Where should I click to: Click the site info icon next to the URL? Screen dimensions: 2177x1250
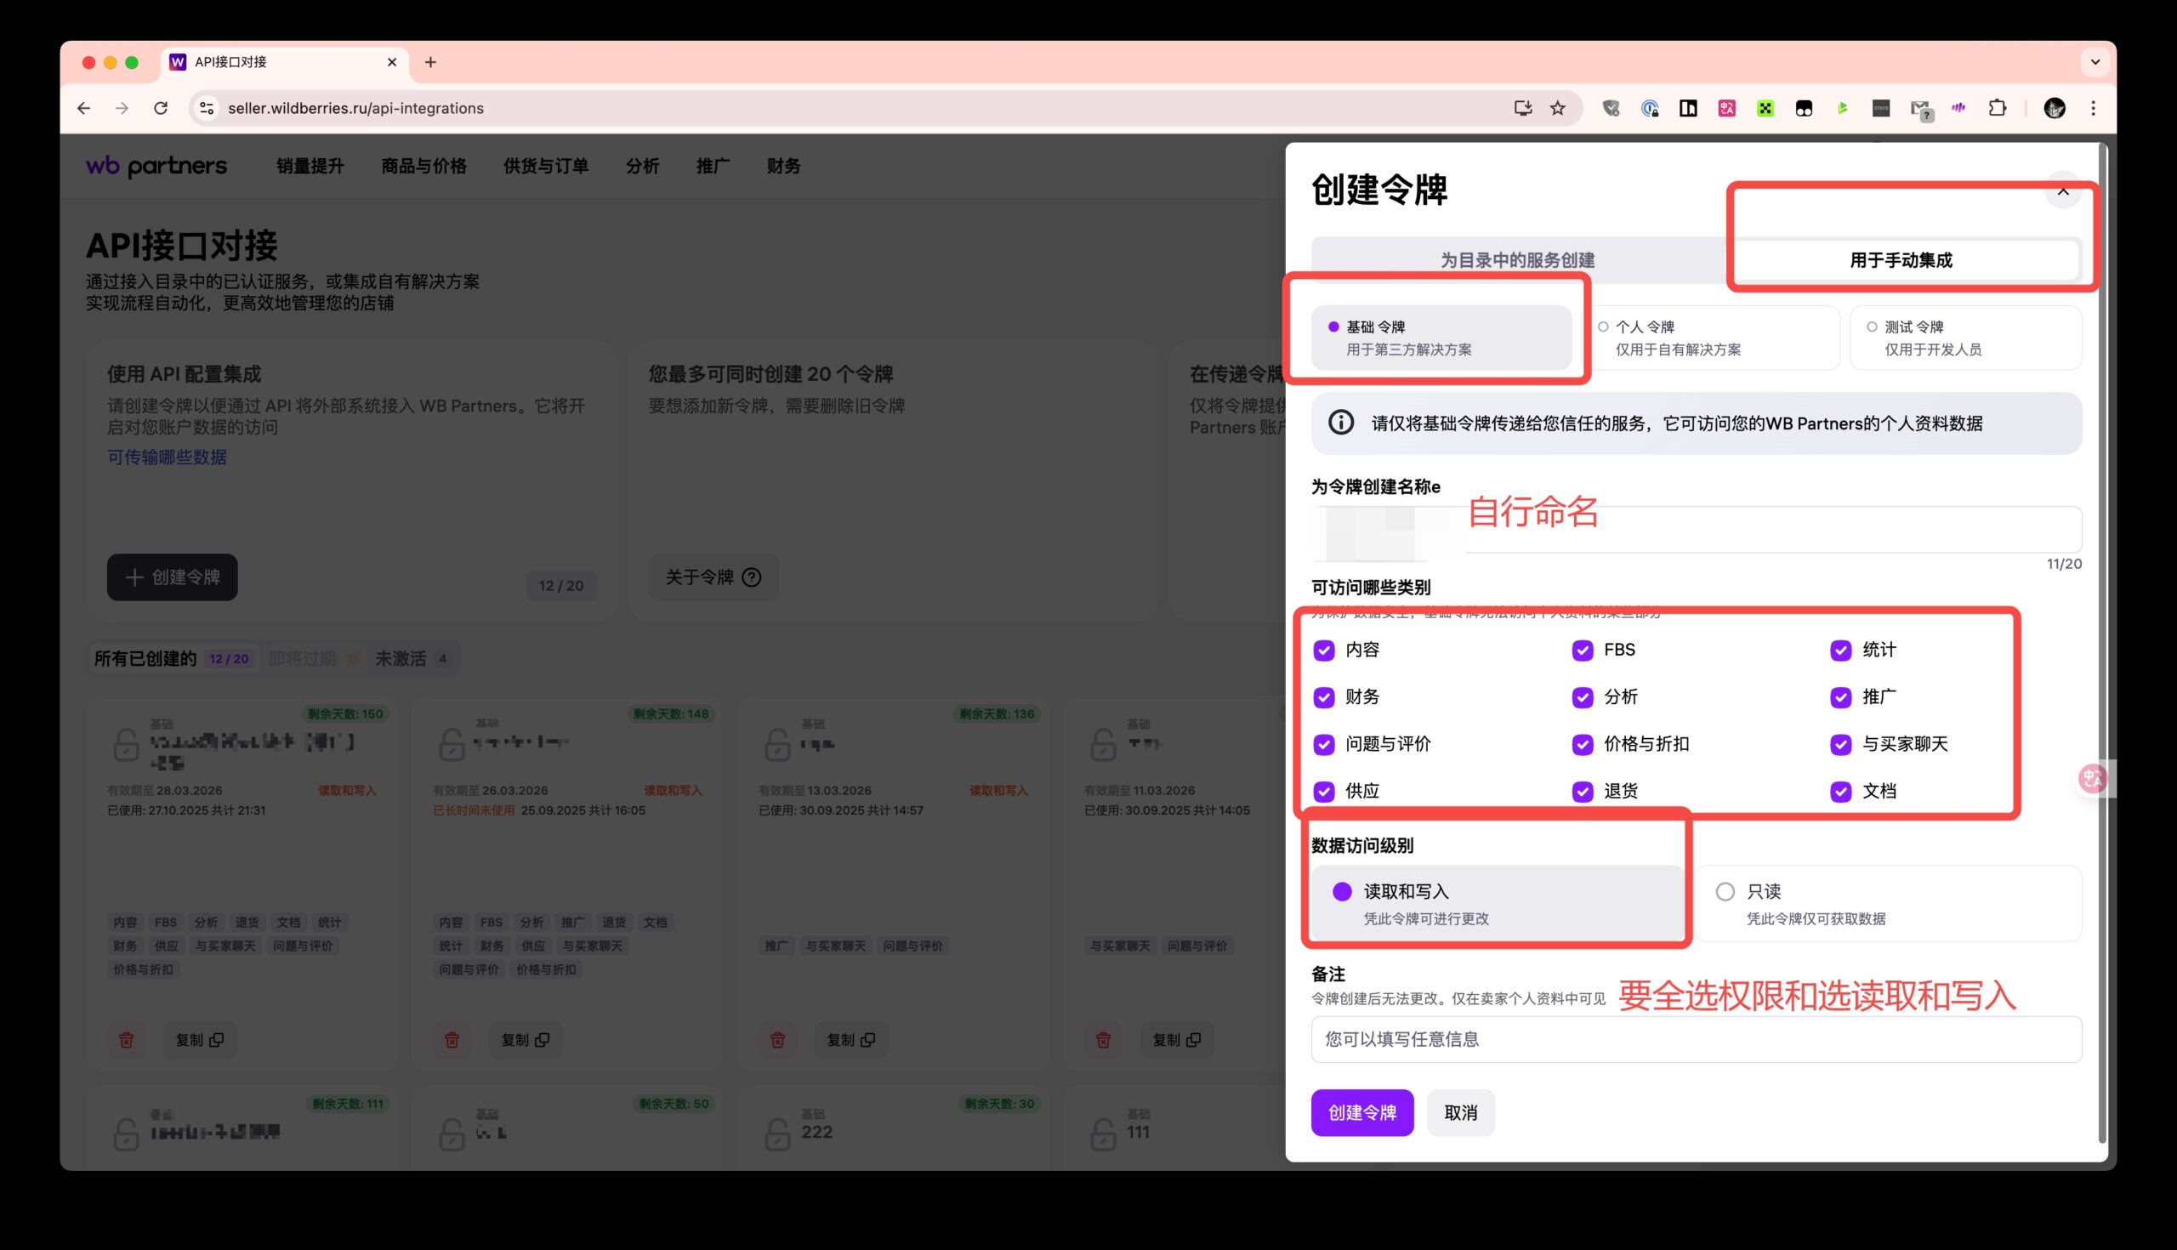coord(207,108)
